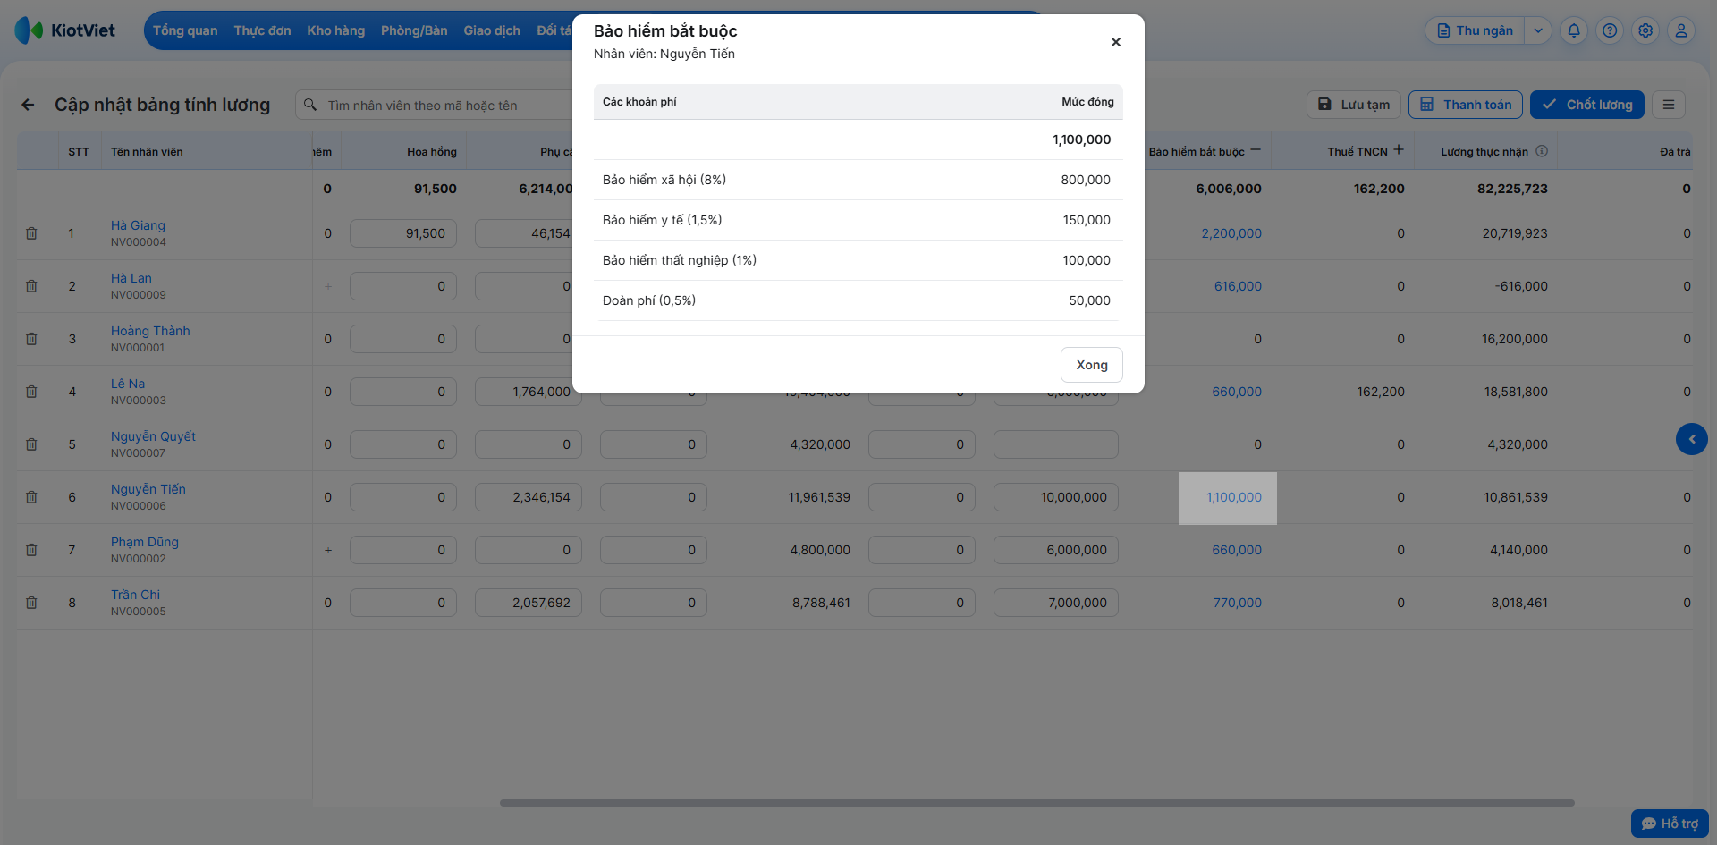Open employee Lê Na link
Screen dimensions: 1717x845
click(128, 384)
